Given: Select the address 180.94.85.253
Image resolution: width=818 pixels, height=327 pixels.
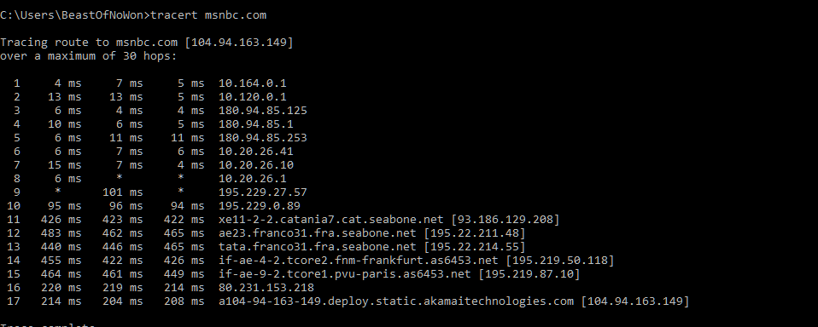Looking at the screenshot, I should pyautogui.click(x=263, y=138).
